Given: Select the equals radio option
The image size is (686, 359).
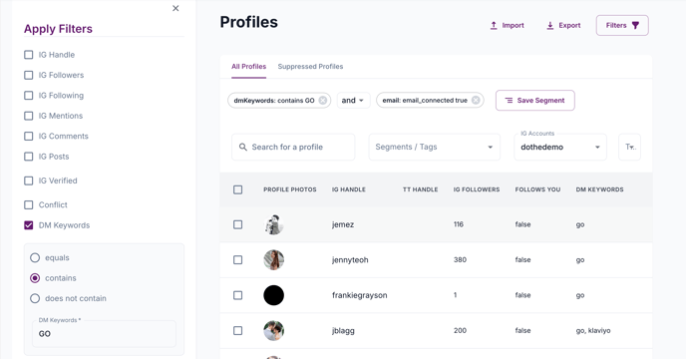Looking at the screenshot, I should pos(35,258).
